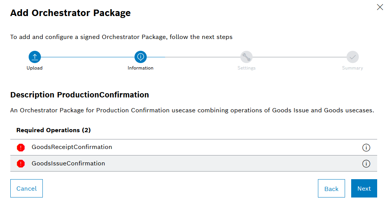Close the Add Orchestrator Package dialog
This screenshot has width=389, height=204.
click(x=380, y=7)
